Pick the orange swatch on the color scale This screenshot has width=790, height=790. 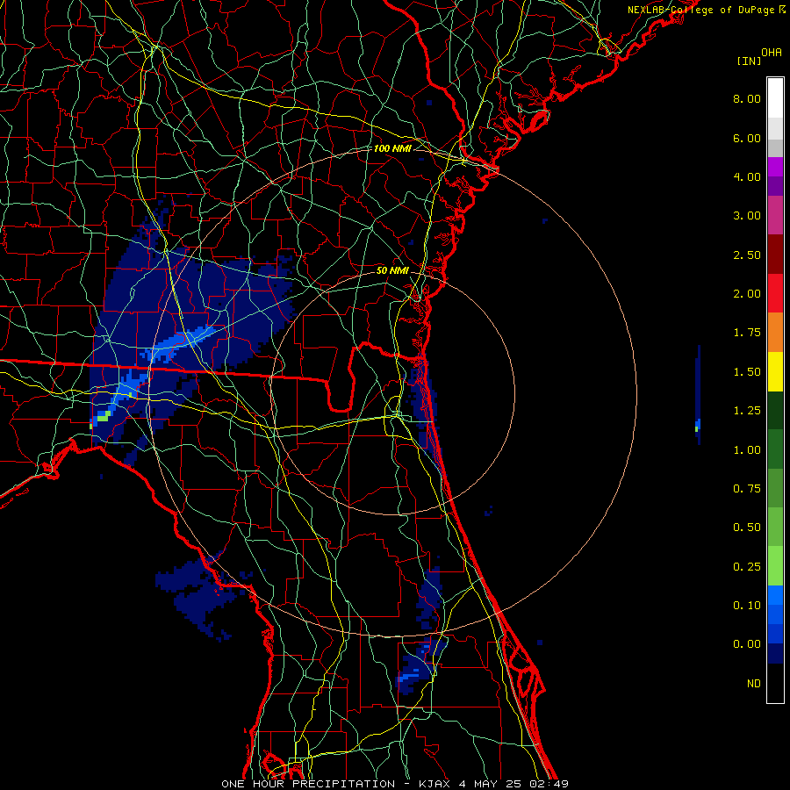(x=775, y=333)
